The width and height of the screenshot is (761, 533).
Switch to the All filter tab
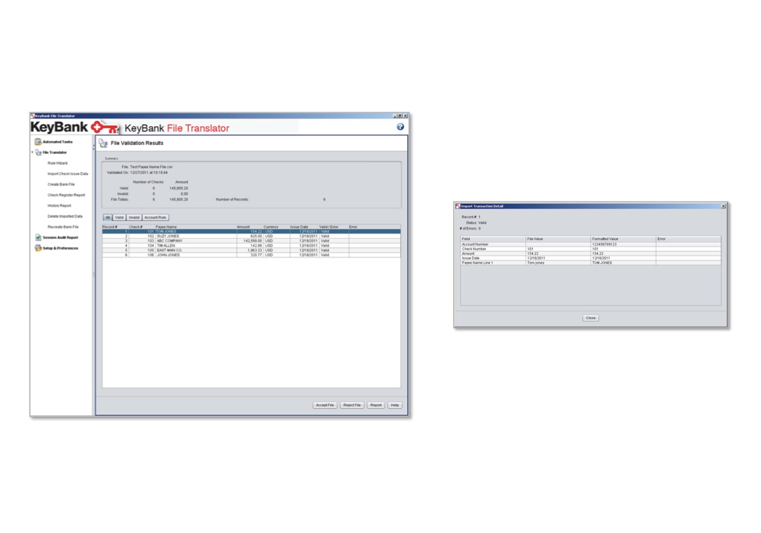coord(108,218)
